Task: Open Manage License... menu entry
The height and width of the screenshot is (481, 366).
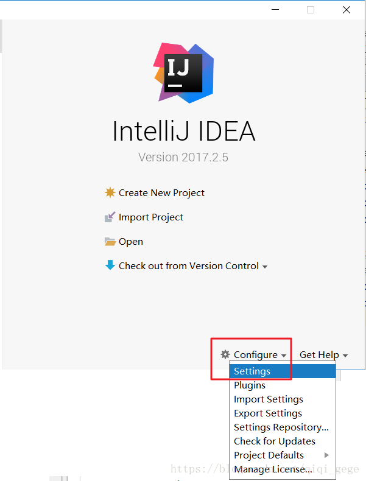Action: click(x=282, y=469)
